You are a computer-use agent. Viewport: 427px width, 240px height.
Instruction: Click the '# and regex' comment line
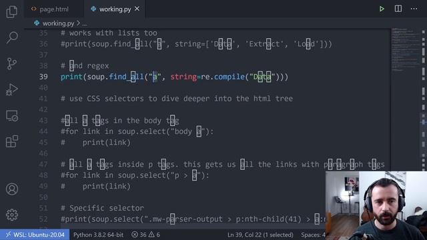click(85, 66)
